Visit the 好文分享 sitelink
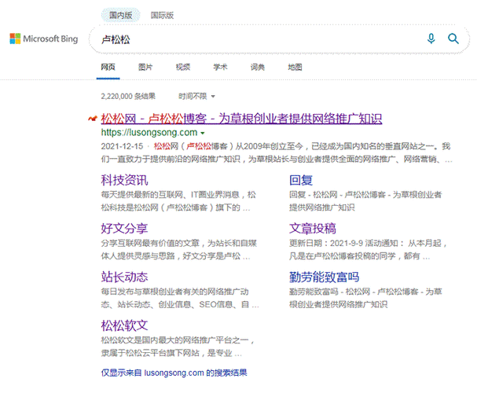This screenshot has height=393, width=477. click(124, 229)
